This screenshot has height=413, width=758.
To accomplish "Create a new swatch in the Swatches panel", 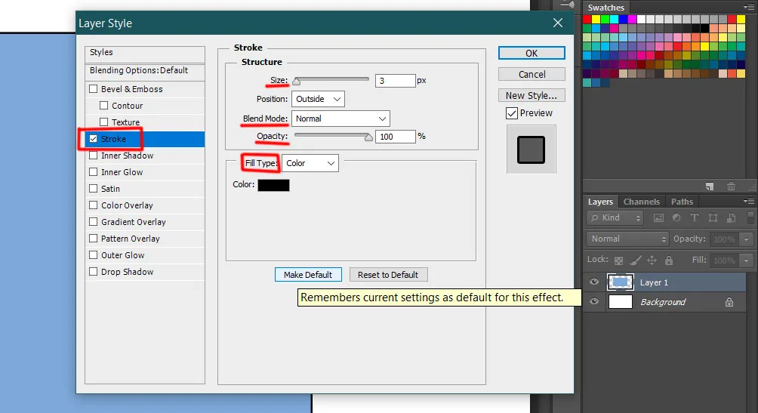I will pos(709,186).
